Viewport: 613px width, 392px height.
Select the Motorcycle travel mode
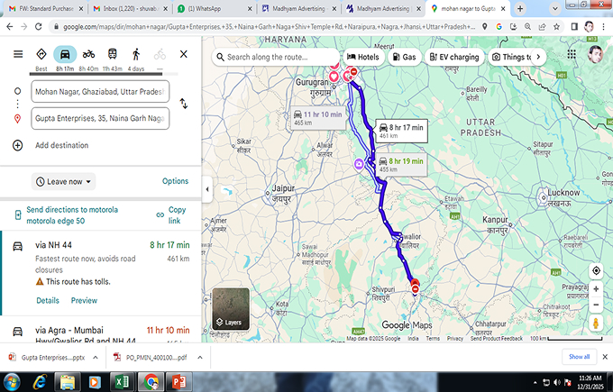tap(88, 54)
